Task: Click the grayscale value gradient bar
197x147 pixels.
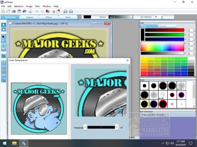Action: tap(162, 53)
